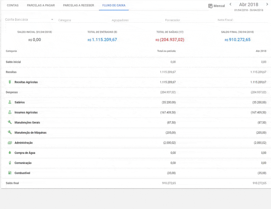Open the Parcelas a Pagar tab
The width and height of the screenshot is (271, 209).
(x=41, y=6)
